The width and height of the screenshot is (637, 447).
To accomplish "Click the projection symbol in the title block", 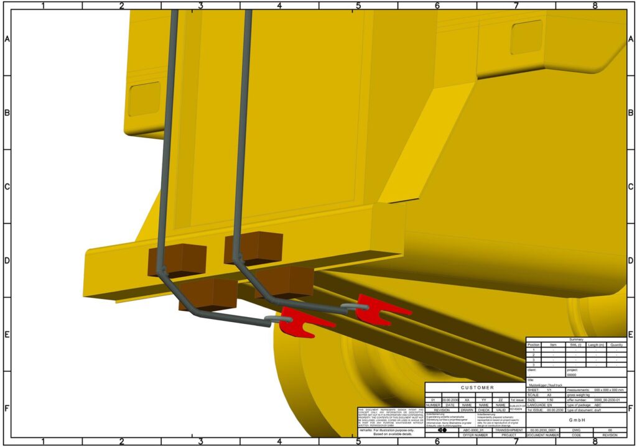I will click(442, 430).
